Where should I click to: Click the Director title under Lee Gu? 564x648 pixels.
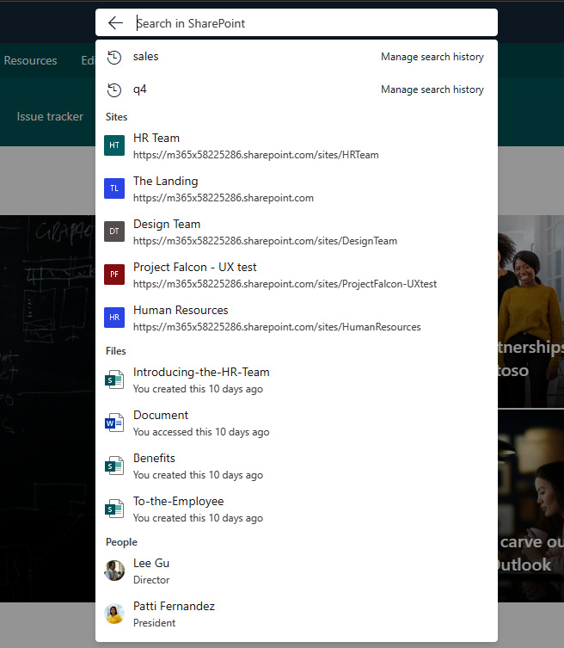point(151,580)
